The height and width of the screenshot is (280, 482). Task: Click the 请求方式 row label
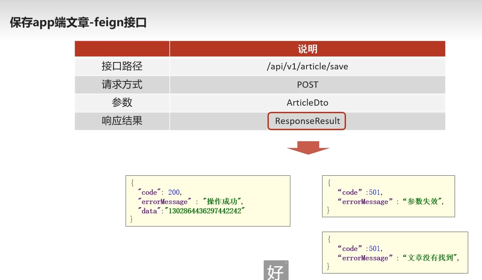coord(122,85)
